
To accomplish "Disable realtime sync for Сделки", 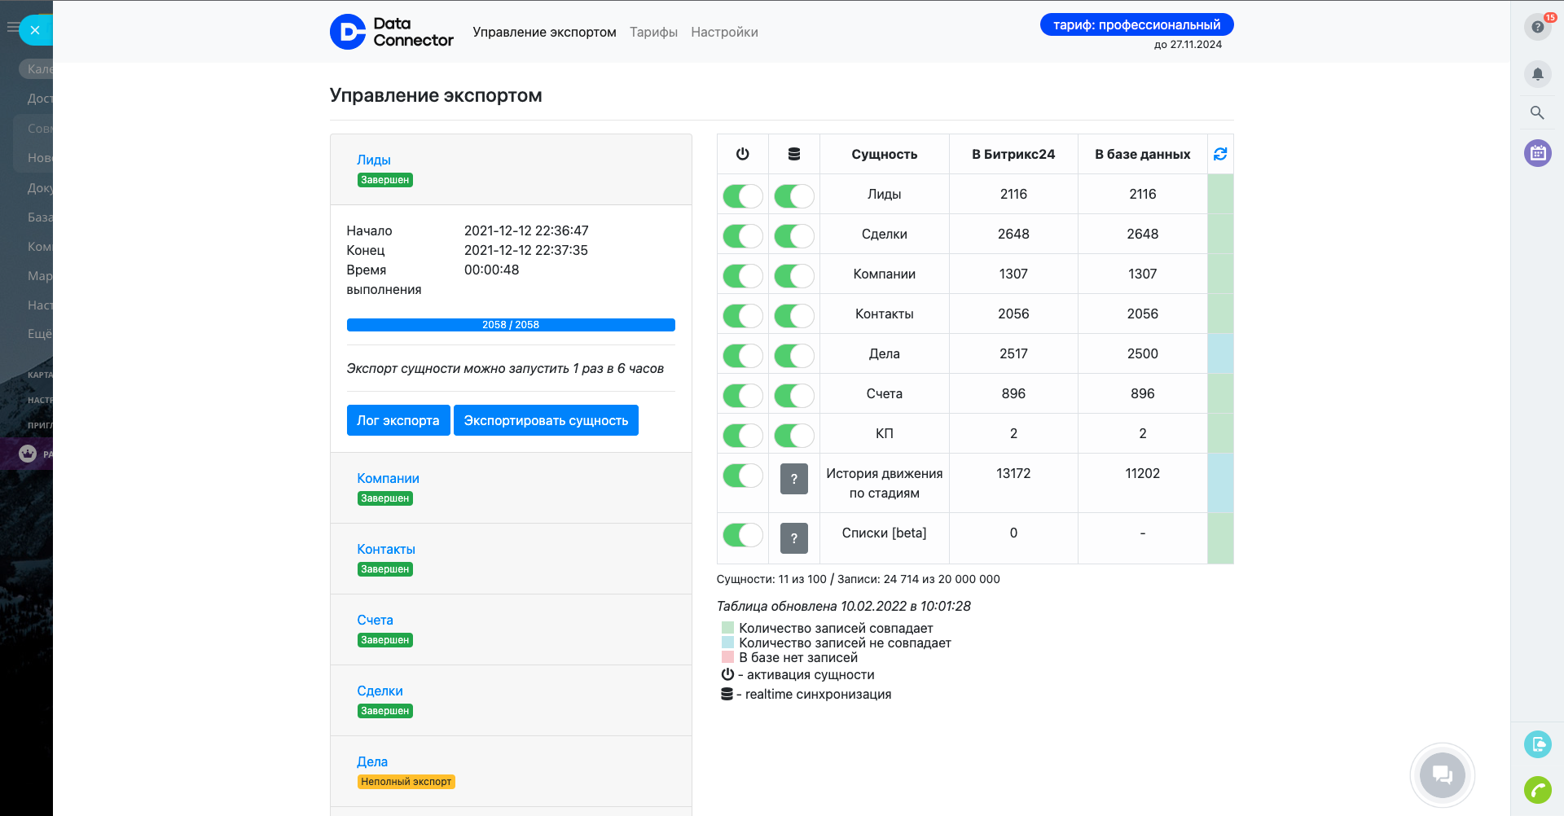I will point(793,235).
